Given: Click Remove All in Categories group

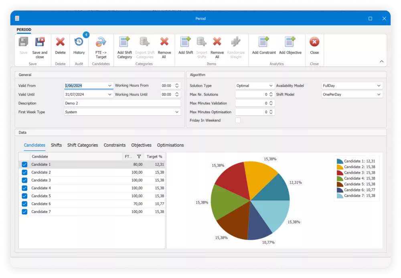Looking at the screenshot, I should (164, 42).
